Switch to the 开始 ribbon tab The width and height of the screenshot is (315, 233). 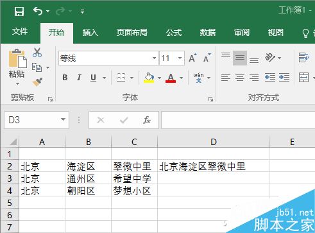coord(56,33)
